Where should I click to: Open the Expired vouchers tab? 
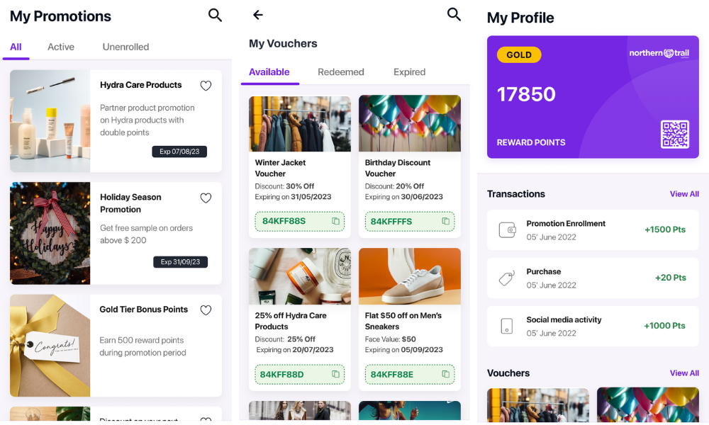point(409,72)
